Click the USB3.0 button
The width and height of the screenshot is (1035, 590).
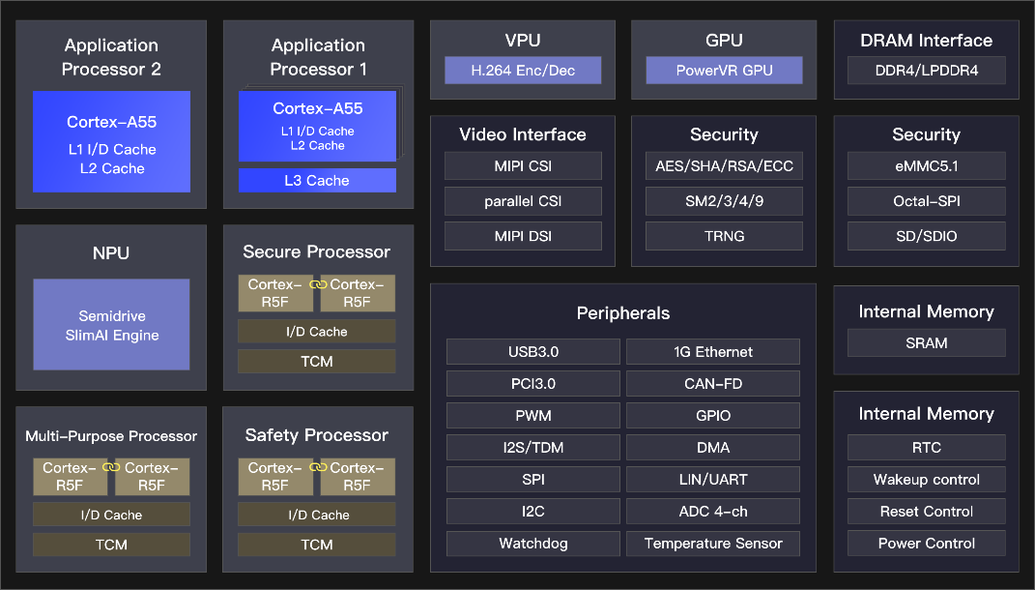coord(532,351)
